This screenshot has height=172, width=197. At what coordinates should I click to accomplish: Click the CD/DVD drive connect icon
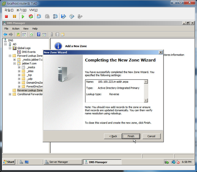[x=72, y=17]
